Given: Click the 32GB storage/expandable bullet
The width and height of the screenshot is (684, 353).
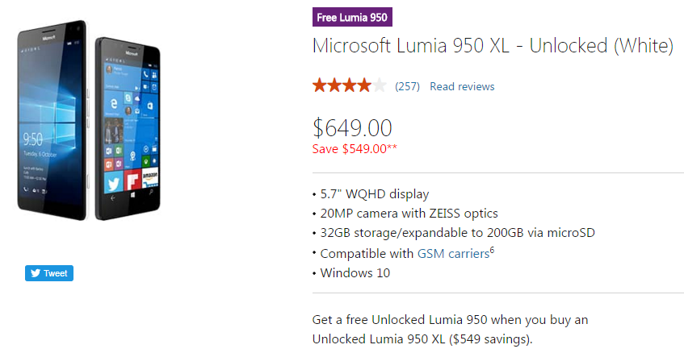Looking at the screenshot, I should (x=457, y=233).
